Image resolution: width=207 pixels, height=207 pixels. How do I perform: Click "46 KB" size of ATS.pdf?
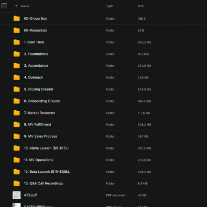coord(142,195)
